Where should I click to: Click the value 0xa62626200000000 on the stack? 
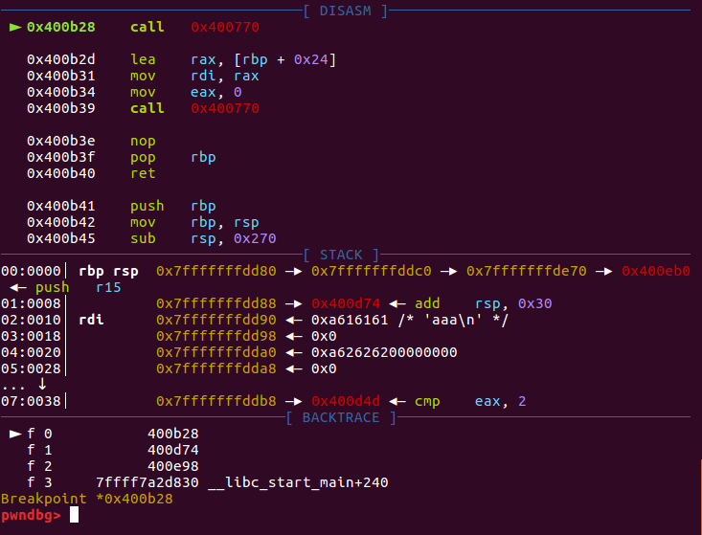click(384, 352)
